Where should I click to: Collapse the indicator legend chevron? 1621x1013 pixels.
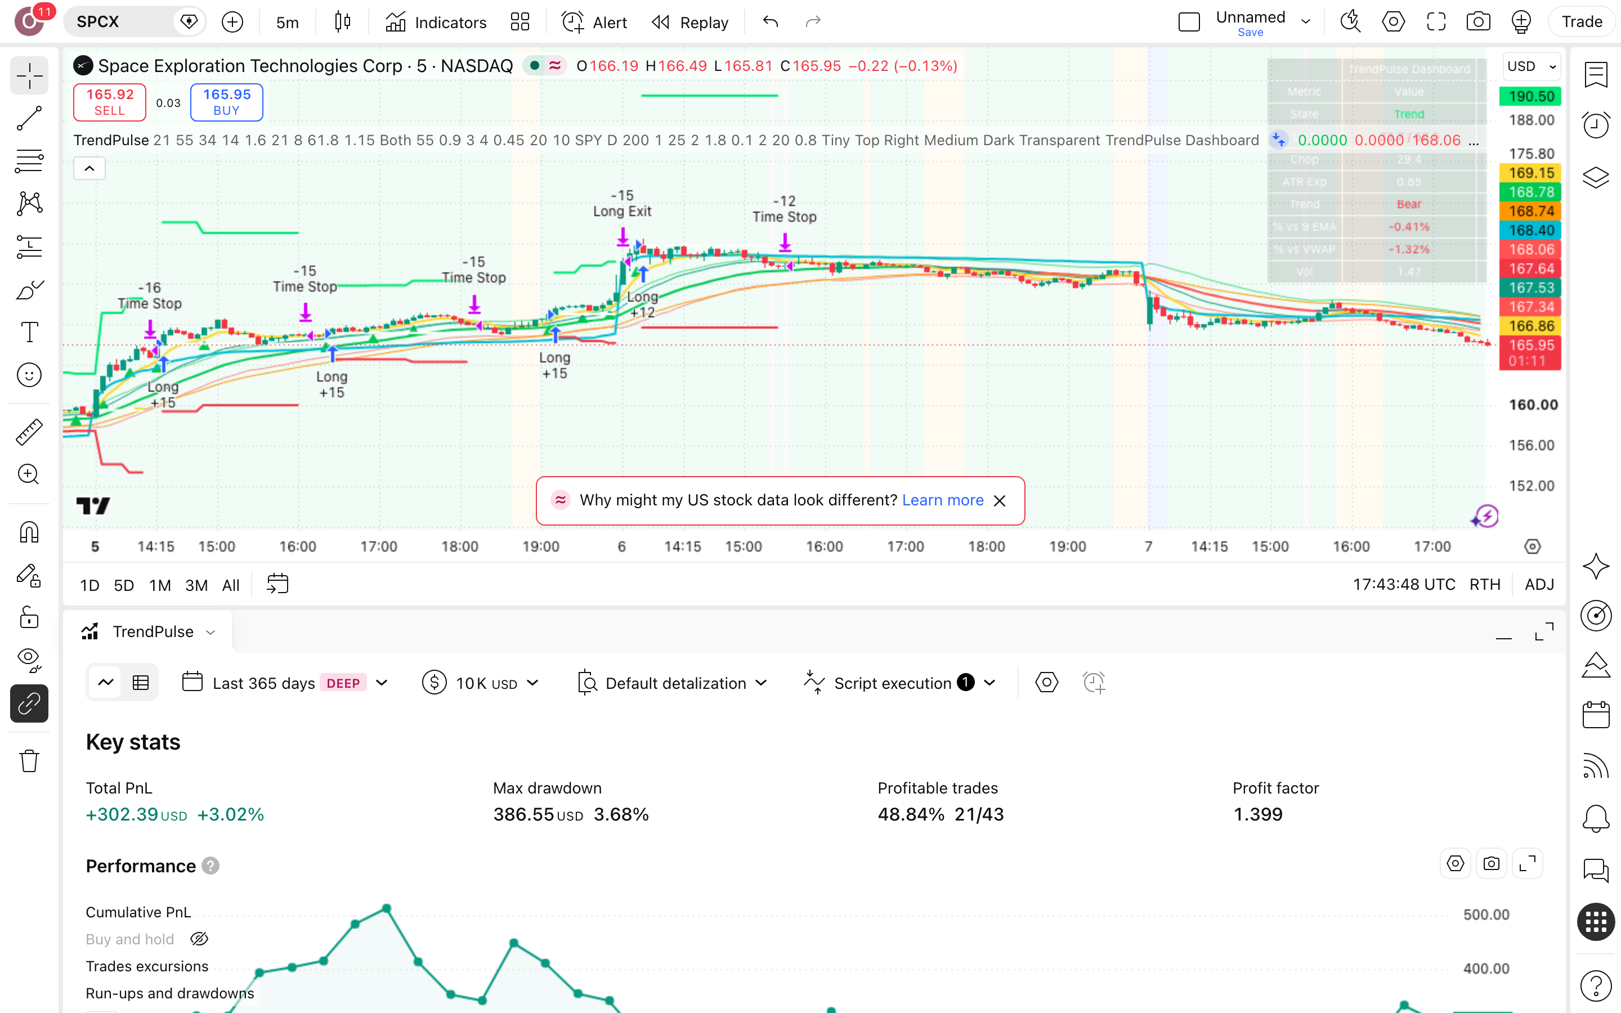click(89, 168)
